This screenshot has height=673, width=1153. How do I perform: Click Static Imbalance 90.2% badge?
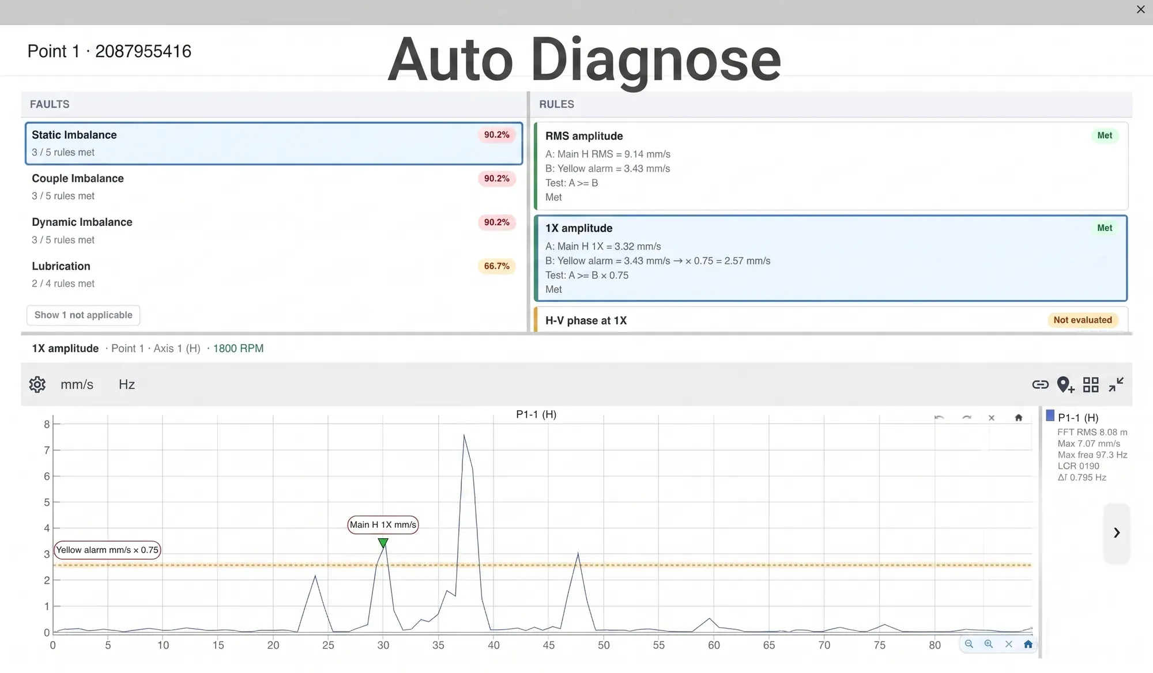(x=496, y=135)
